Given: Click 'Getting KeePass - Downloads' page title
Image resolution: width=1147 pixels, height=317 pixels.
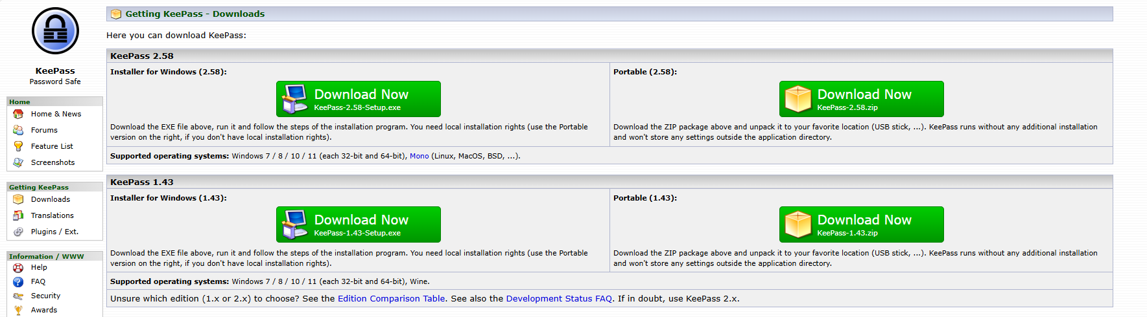Looking at the screenshot, I should [x=195, y=14].
